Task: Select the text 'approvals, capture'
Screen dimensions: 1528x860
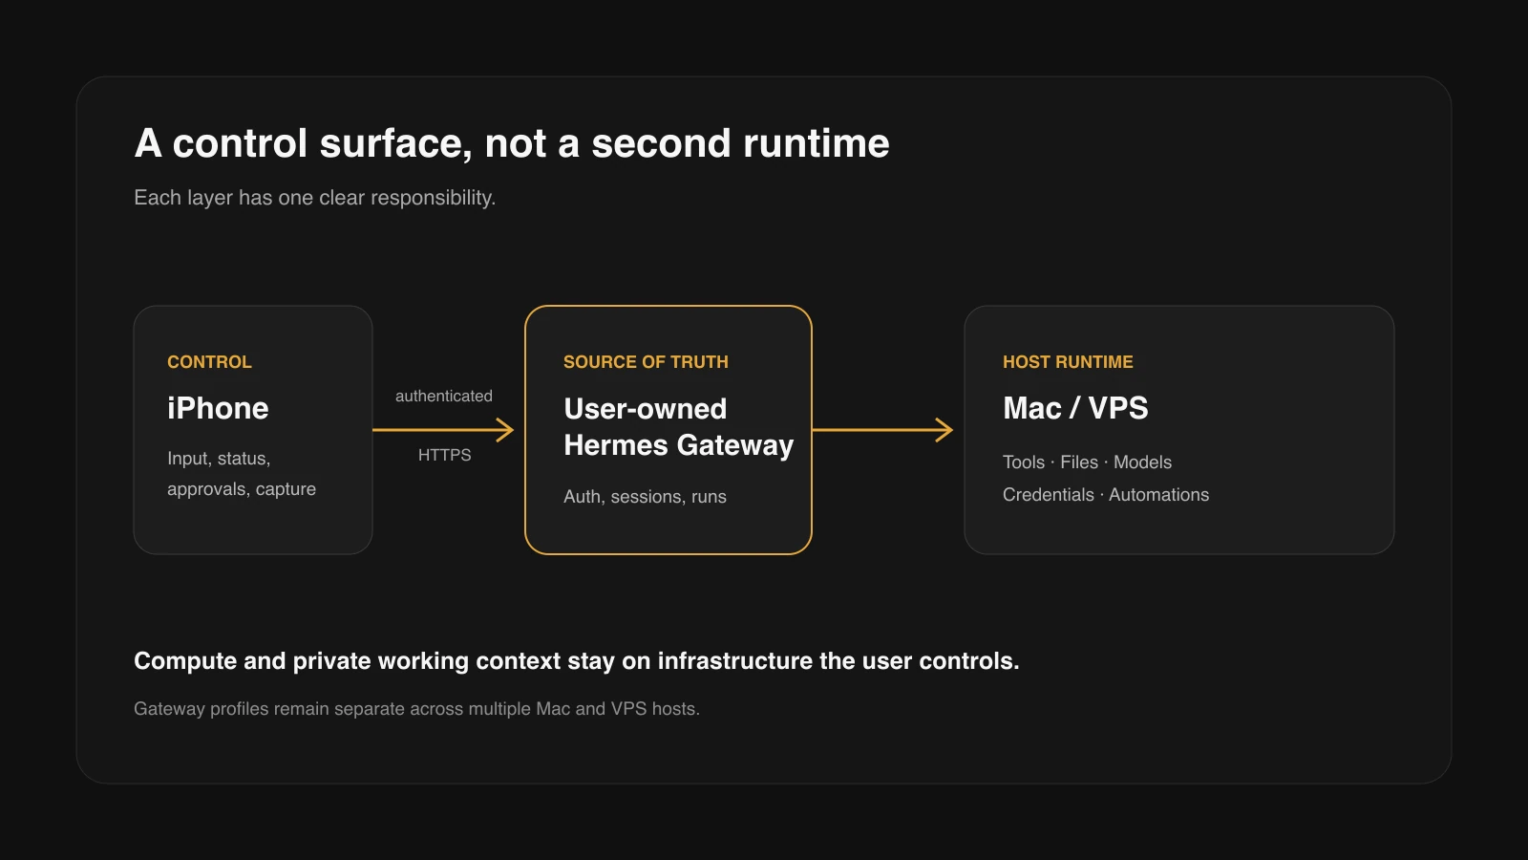Action: click(242, 489)
